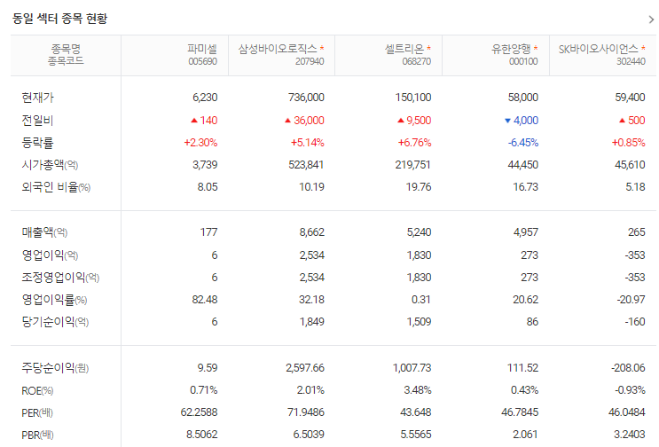The image size is (659, 447).
Task: Click the net income value 1,849
Action: point(312,322)
